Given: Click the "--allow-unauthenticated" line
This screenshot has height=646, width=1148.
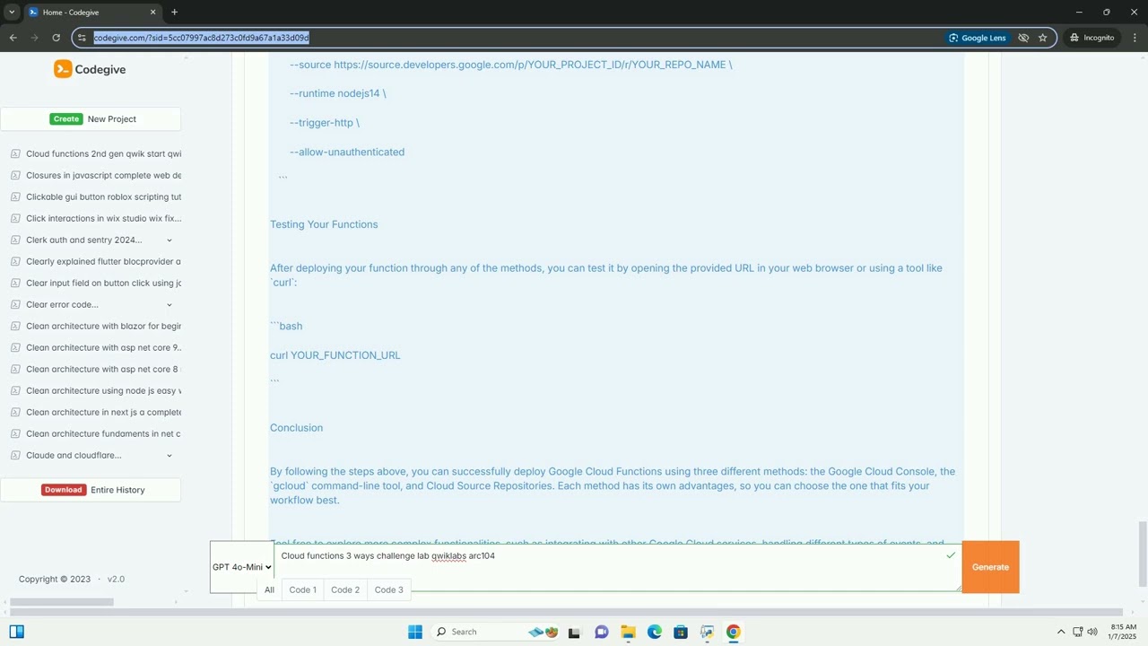Looking at the screenshot, I should [x=347, y=152].
